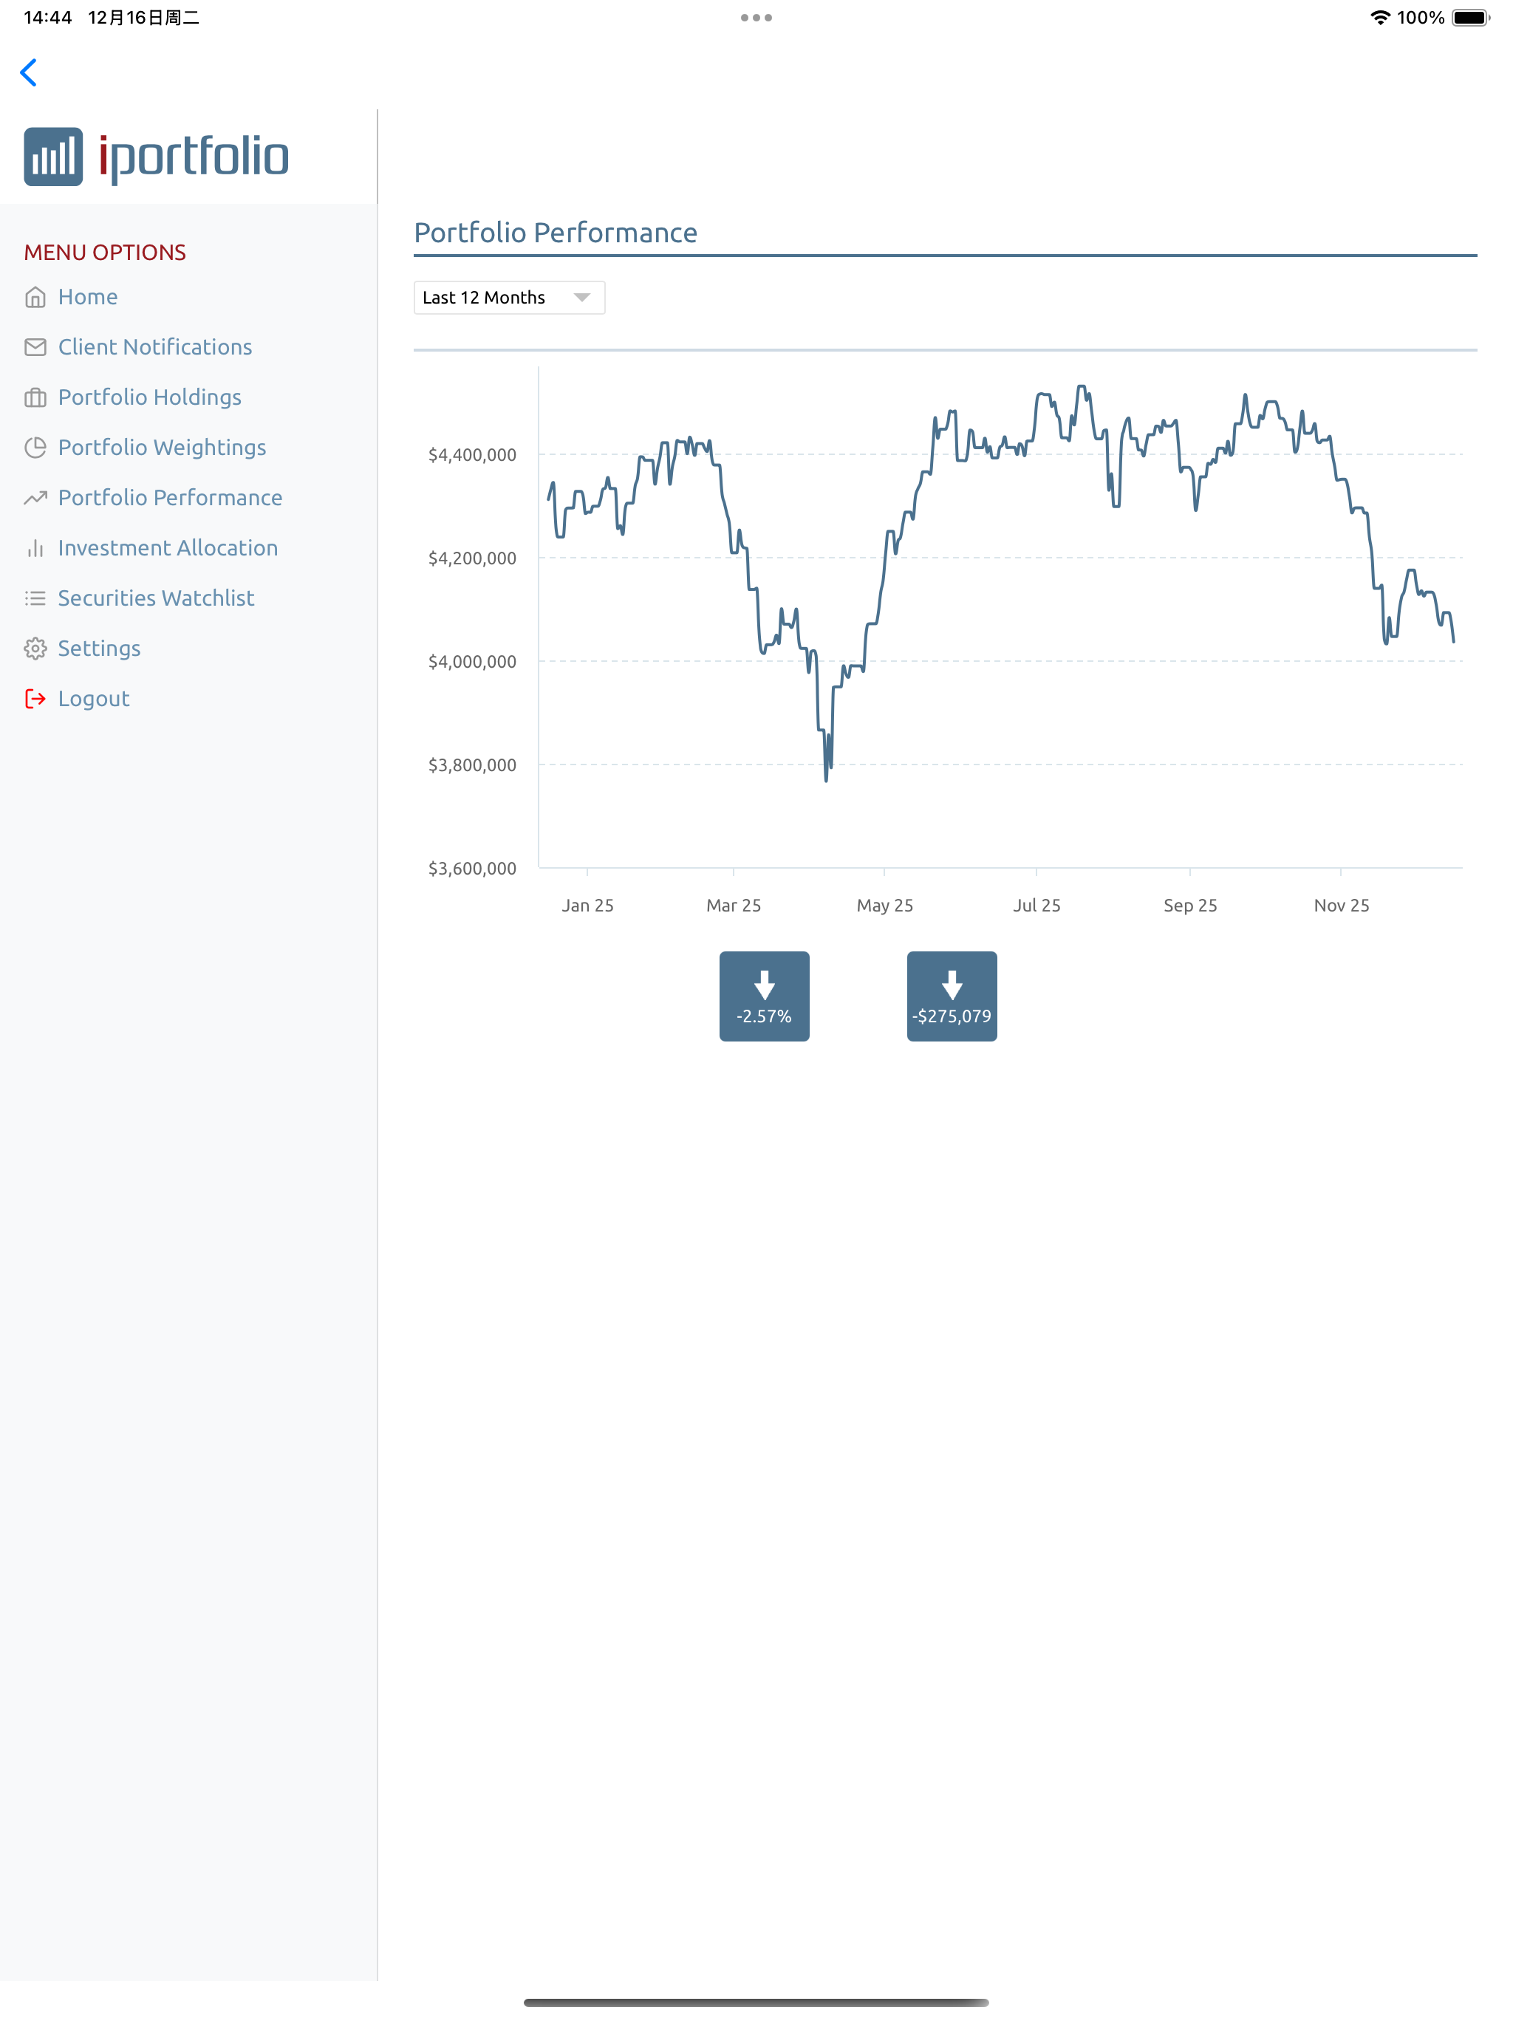
Task: Click the Jan 25 axis label
Action: click(587, 905)
